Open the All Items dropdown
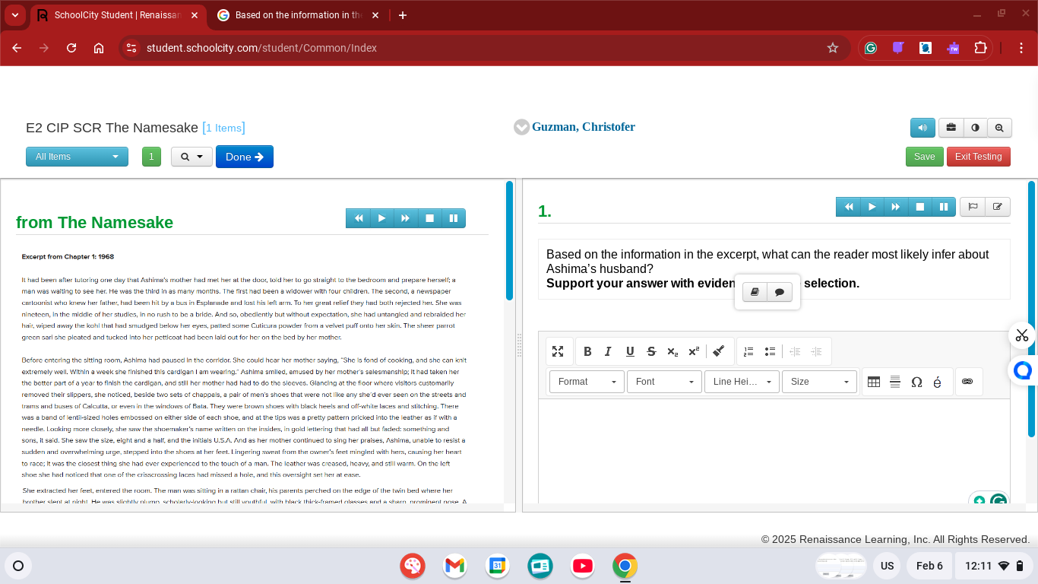This screenshot has height=584, width=1038. (77, 157)
